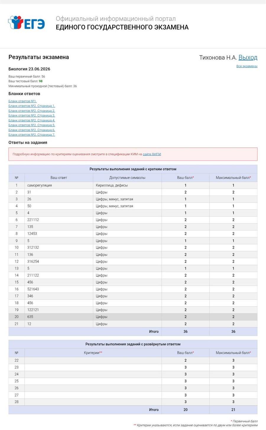Viewport: 266px width, 430px height.
Task: Open Бланк ответов №2 Страница 1
Action: coord(32,106)
